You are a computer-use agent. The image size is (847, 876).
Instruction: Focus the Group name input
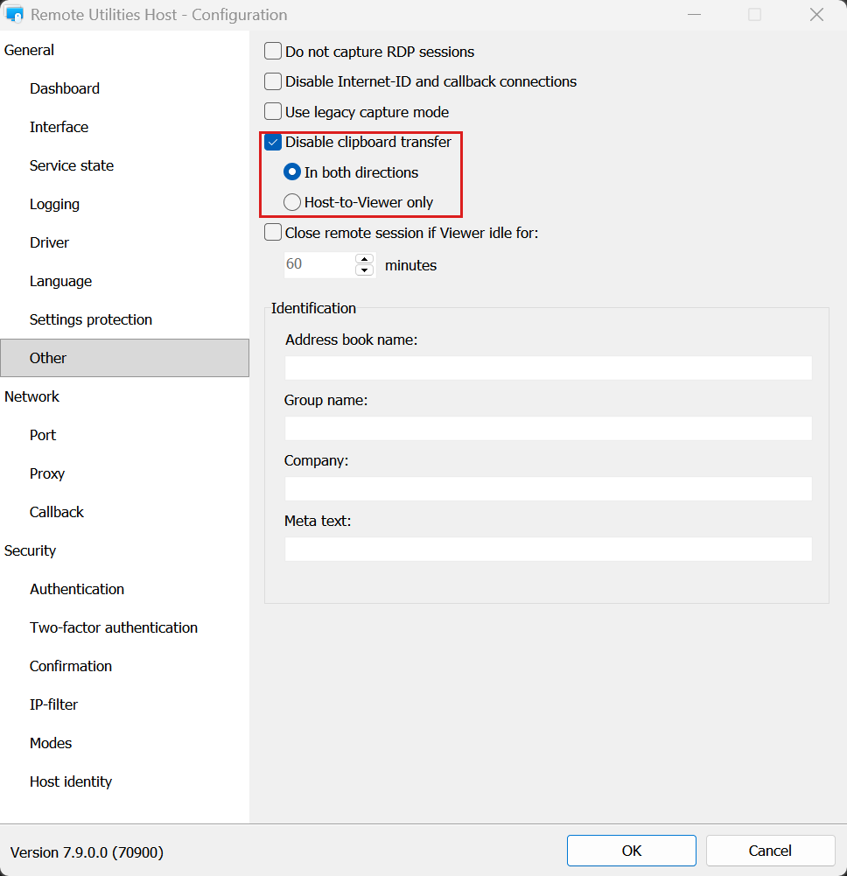click(548, 429)
